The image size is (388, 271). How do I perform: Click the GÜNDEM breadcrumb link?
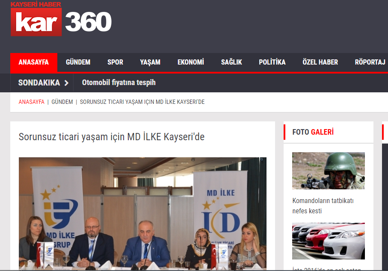pyautogui.click(x=62, y=102)
